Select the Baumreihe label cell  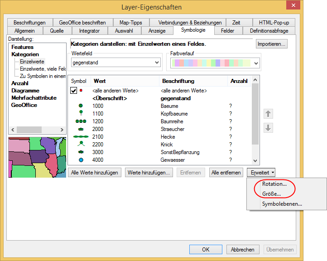click(172, 121)
